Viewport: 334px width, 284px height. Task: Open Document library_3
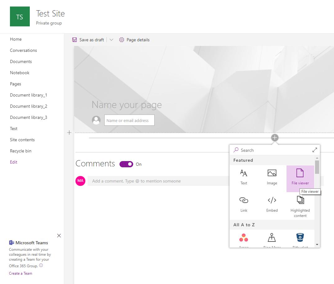point(29,117)
